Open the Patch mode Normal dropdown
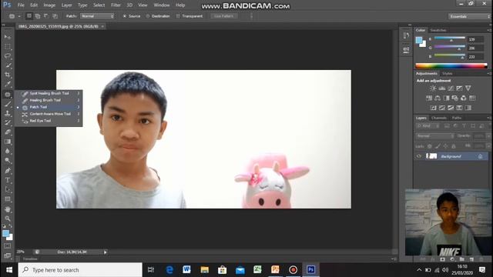This screenshot has width=493, height=277. 97,16
